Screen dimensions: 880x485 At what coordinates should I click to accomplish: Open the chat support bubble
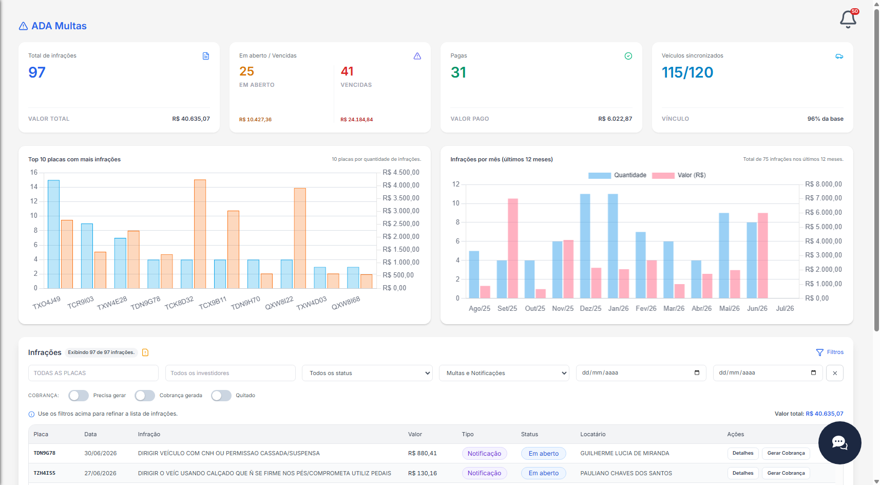840,443
